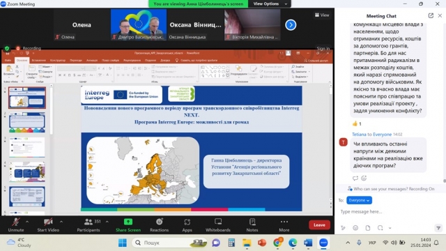Toggle Share Screen button
The height and width of the screenshot is (251, 446).
(x=128, y=225)
